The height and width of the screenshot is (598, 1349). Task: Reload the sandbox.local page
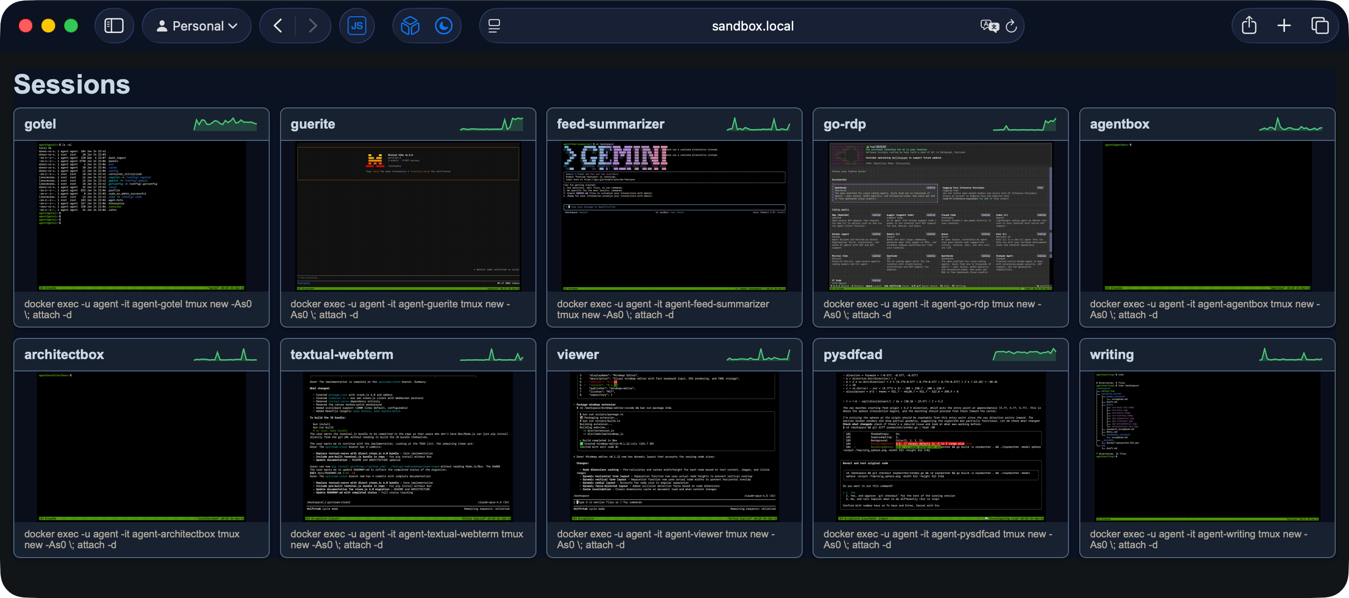click(1011, 26)
